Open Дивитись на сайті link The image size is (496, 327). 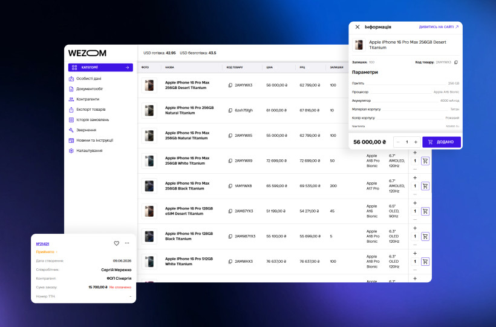(x=439, y=27)
